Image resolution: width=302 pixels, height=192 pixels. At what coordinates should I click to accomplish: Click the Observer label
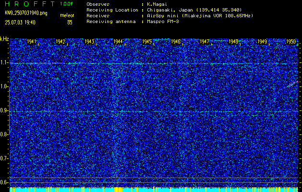tap(98, 4)
